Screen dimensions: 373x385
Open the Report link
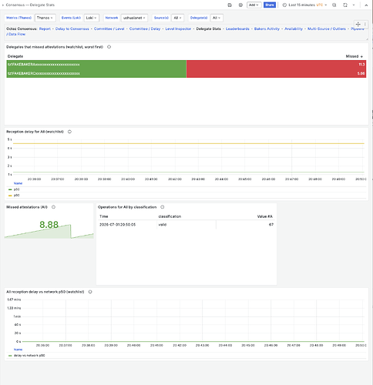pyautogui.click(x=45, y=28)
